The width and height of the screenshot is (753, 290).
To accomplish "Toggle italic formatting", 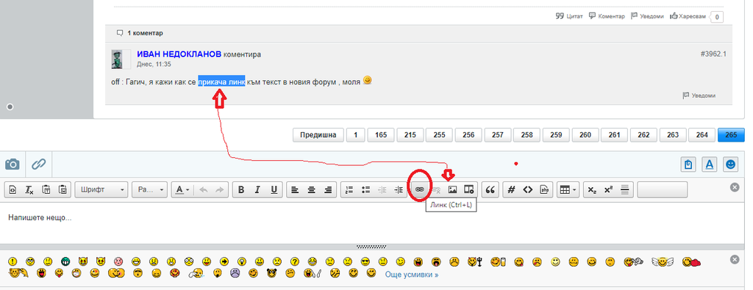I will coord(257,189).
